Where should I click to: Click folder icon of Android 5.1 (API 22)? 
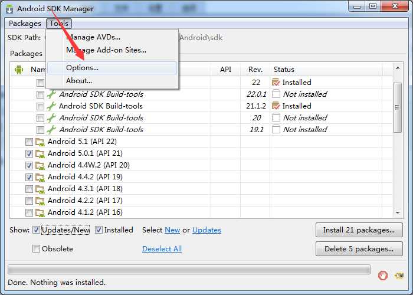click(x=40, y=142)
